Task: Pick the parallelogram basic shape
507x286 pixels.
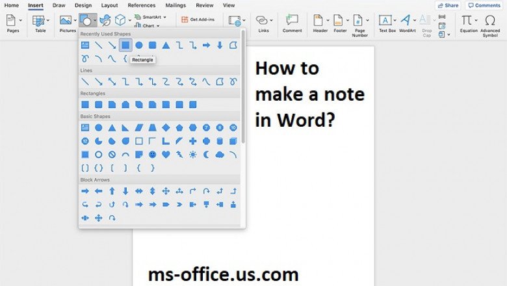Action: (x=139, y=127)
